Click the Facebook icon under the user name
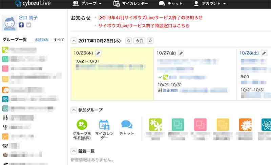This screenshot has width=271, height=165. pyautogui.click(x=21, y=25)
